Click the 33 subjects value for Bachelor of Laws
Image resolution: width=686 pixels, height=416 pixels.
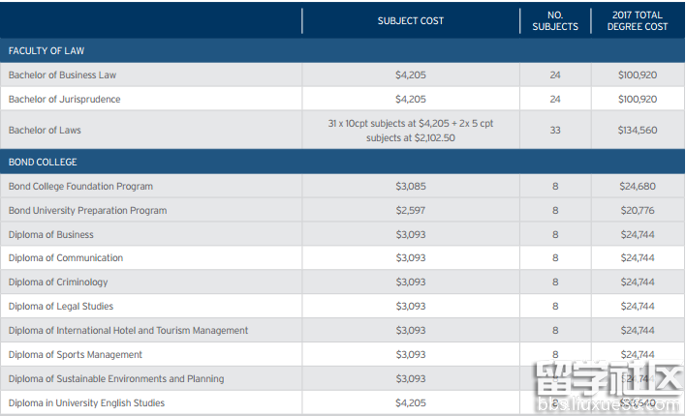[x=555, y=131]
